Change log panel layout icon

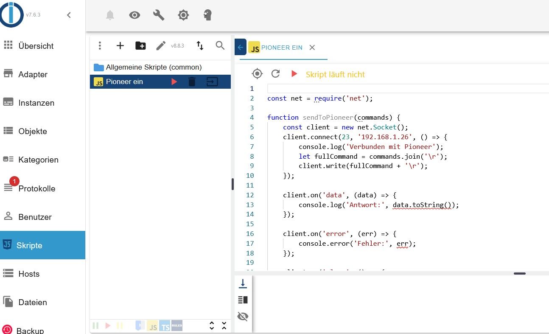point(243,300)
